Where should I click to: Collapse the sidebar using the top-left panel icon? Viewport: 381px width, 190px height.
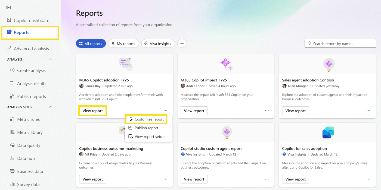tap(8, 8)
